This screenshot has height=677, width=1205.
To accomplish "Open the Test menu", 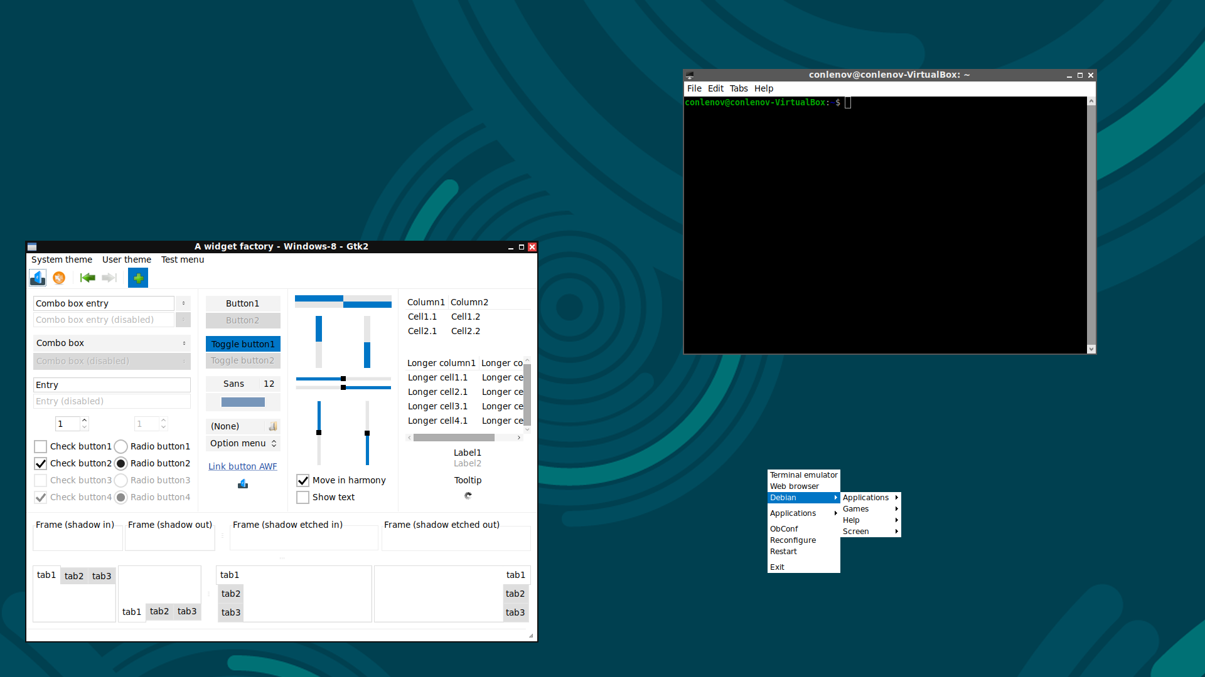I will [183, 260].
